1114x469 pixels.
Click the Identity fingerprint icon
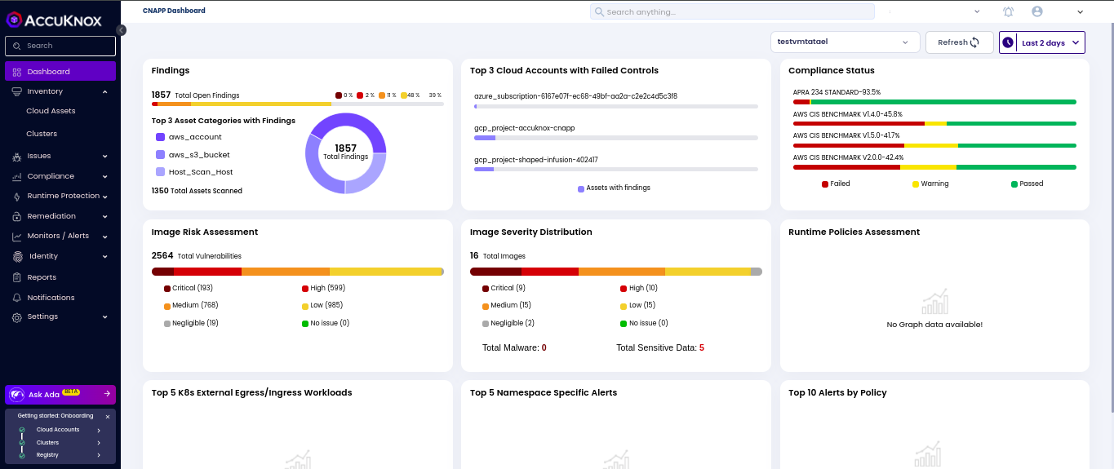pyautogui.click(x=19, y=256)
